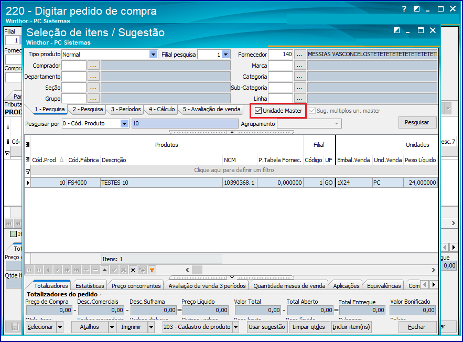
Task: Uncheck the Unidade Master checkbox
Action: coord(258,111)
